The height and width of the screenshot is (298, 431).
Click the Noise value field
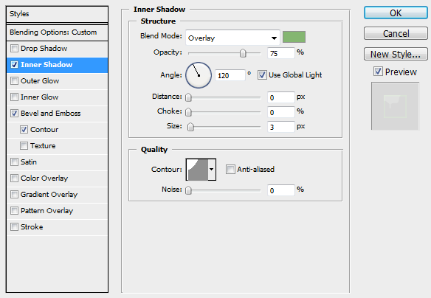coord(280,190)
